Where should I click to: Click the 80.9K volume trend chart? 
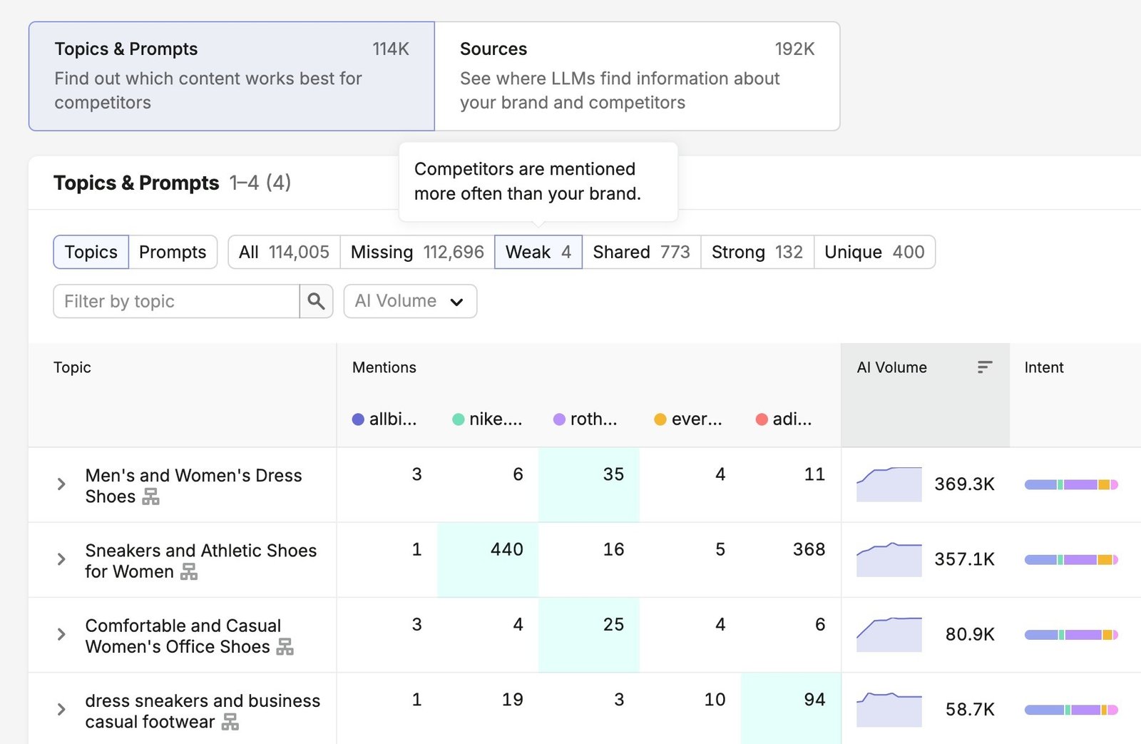click(x=889, y=634)
